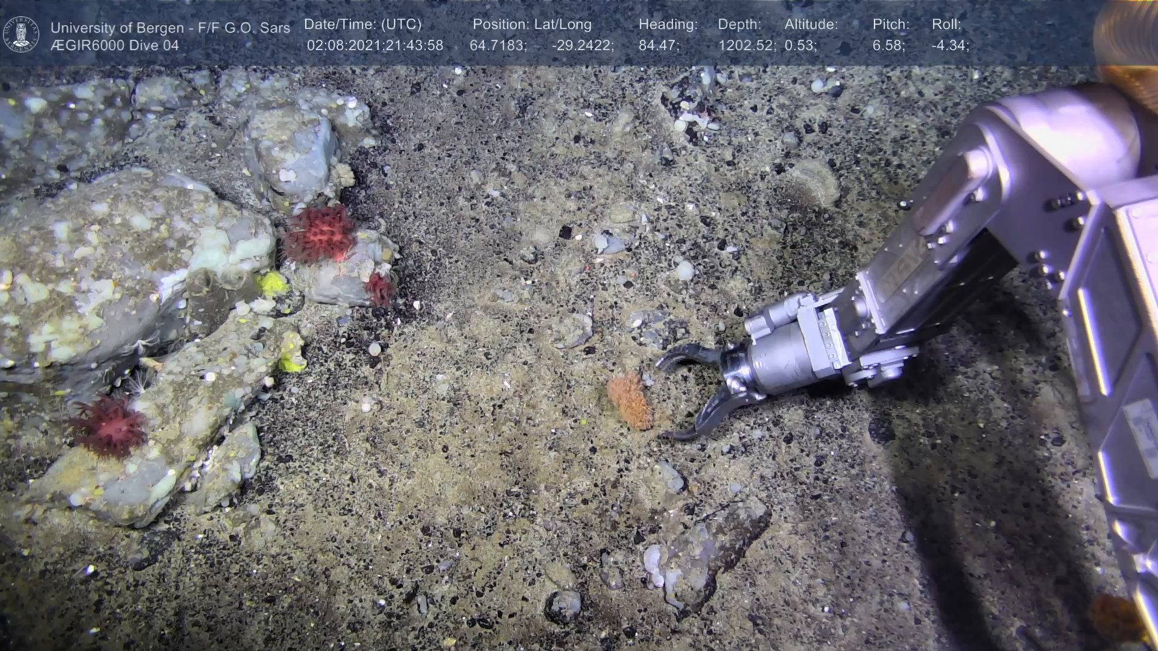Click the small red anemone beside grey rock
1158x651 pixels.
click(381, 289)
